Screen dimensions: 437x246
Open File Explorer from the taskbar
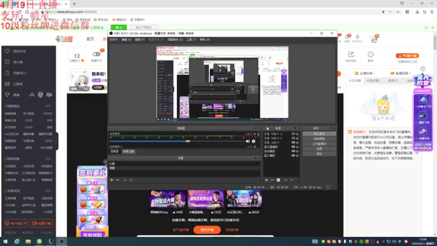(x=28, y=242)
